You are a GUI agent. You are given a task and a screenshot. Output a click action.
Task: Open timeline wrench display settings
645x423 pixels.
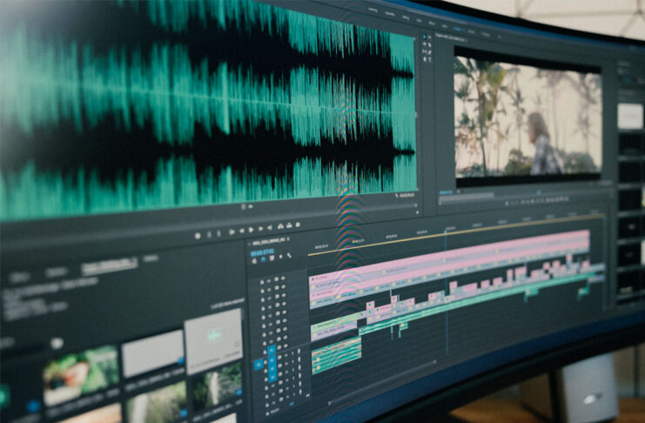click(x=289, y=255)
